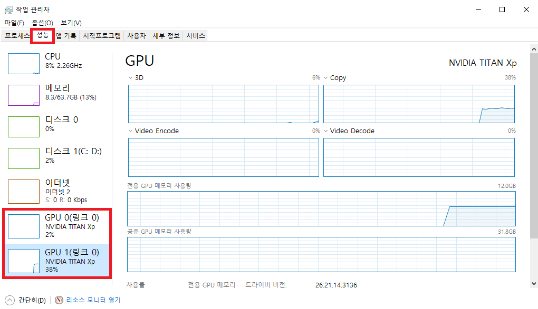Viewport: 538px width, 309px height.
Task: Open the 시작프로그램 tab
Action: tap(102, 36)
